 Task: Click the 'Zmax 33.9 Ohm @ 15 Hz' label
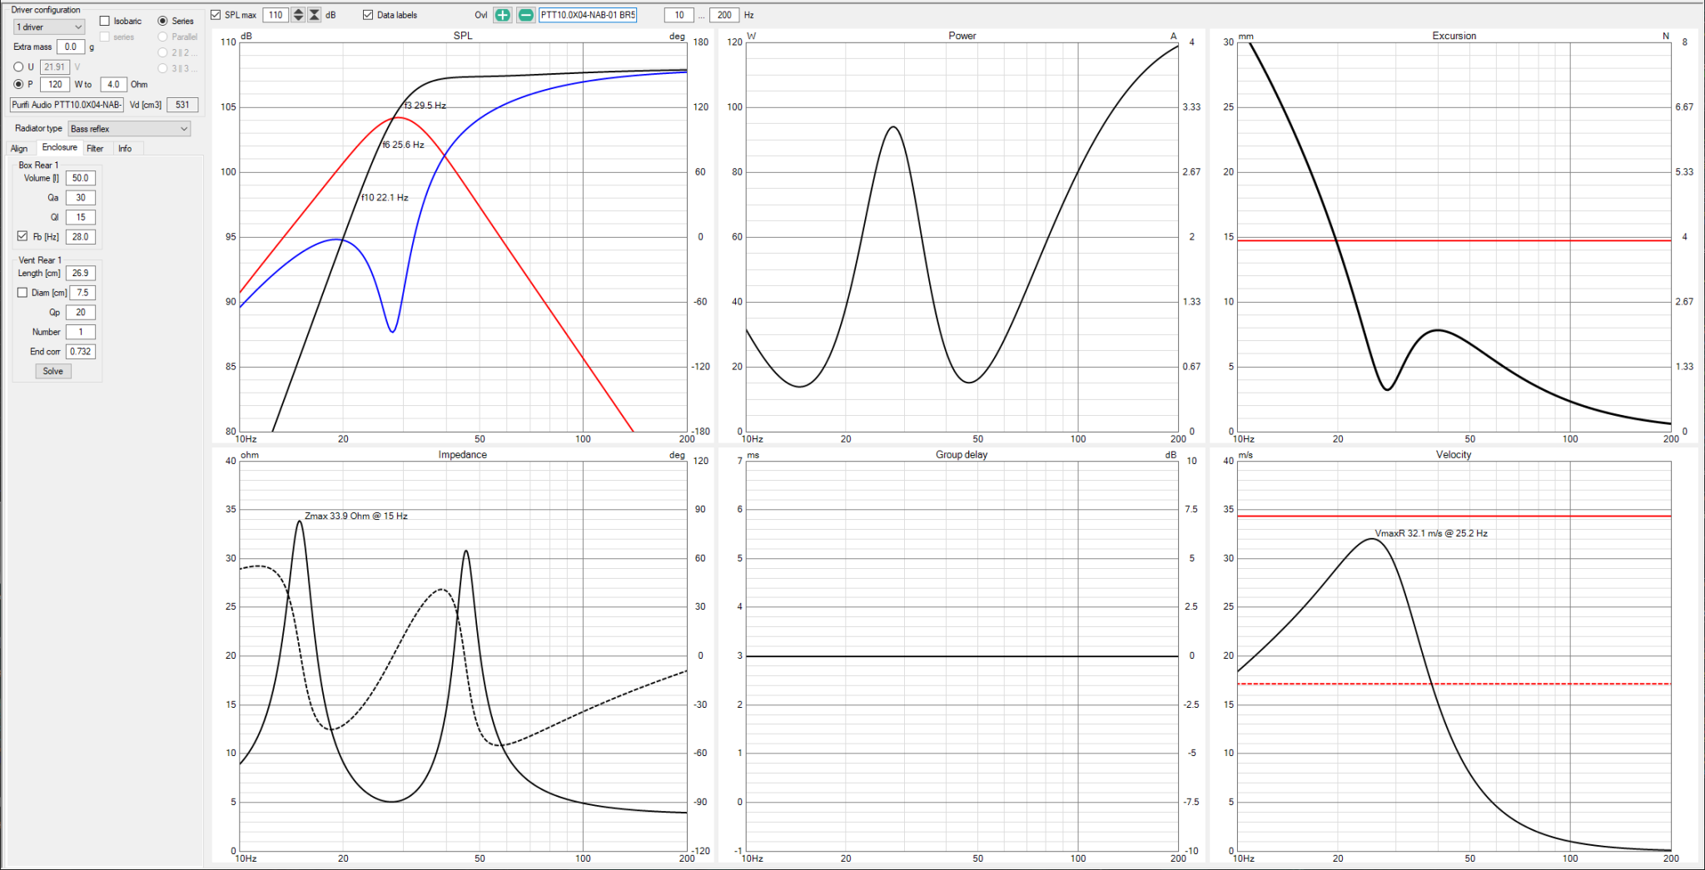pyautogui.click(x=356, y=517)
